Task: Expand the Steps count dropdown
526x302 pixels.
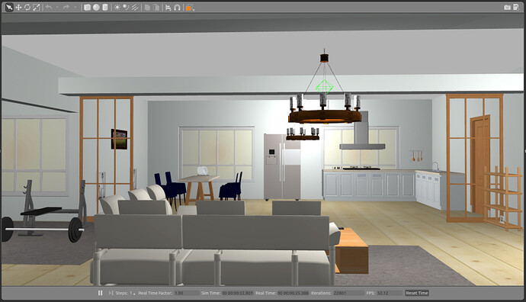Action: click(134, 294)
